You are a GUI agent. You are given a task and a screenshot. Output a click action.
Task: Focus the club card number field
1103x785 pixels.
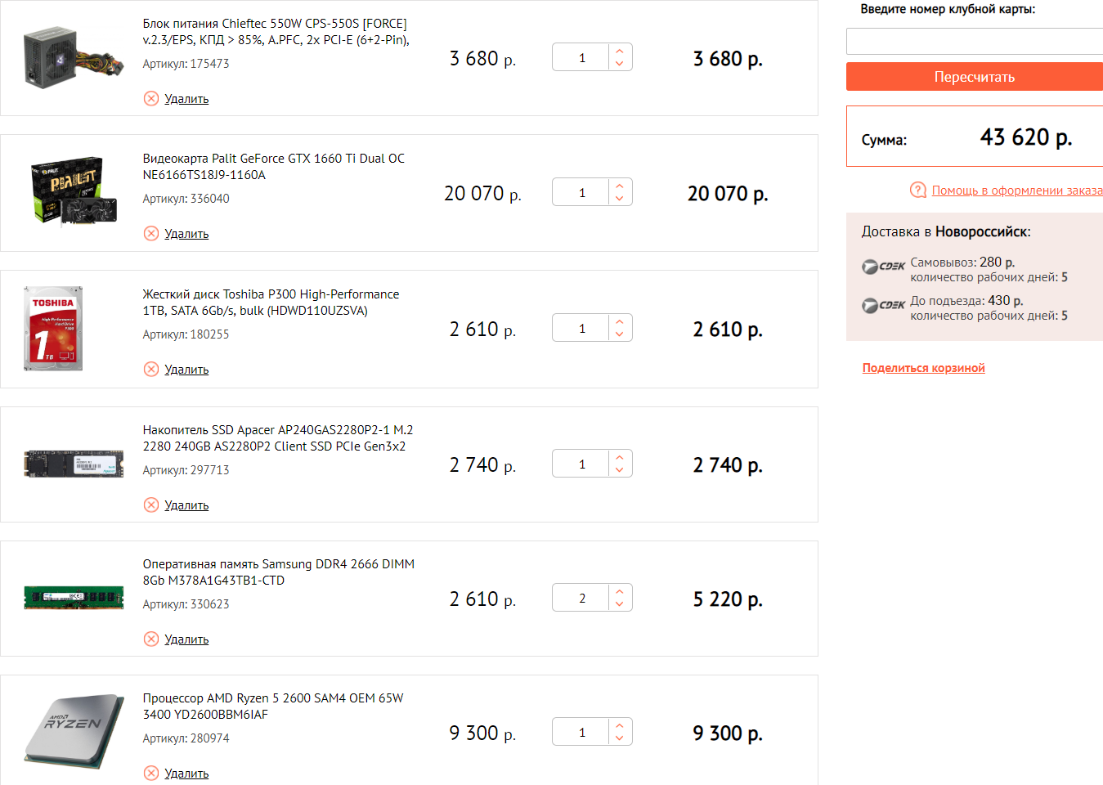coord(974,42)
